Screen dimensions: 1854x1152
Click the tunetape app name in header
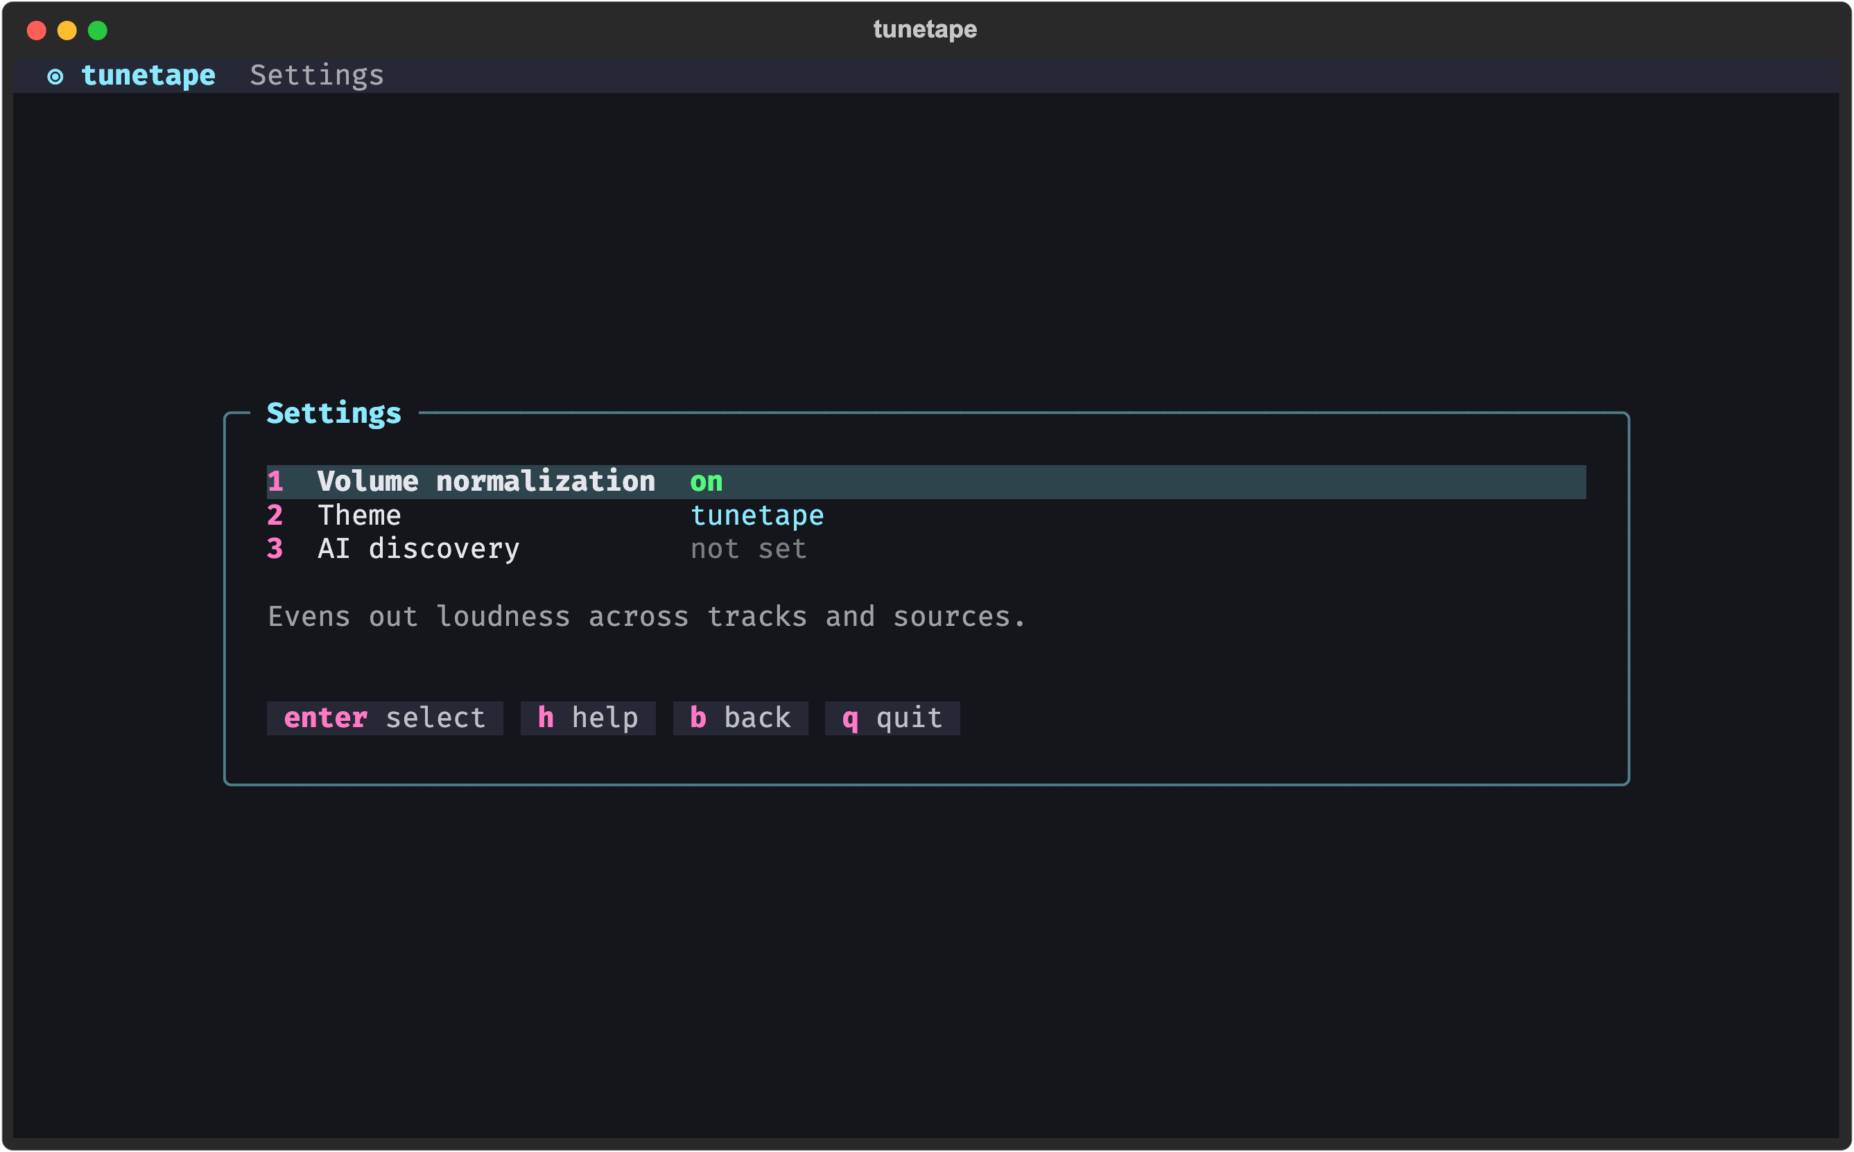coord(148,76)
